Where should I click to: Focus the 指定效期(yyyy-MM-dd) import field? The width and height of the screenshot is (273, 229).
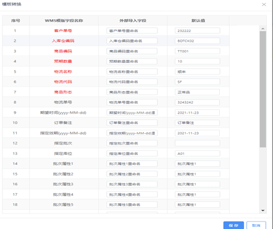[132, 133]
